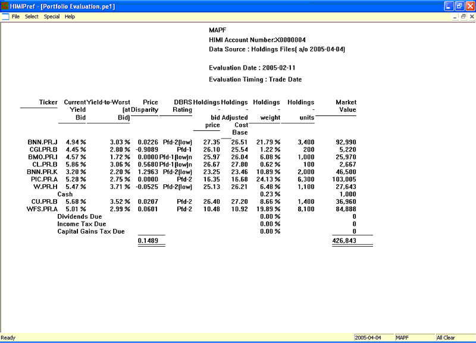Click the HIMI Account Number line
Viewport: 476px width, 343px height.
coord(257,40)
